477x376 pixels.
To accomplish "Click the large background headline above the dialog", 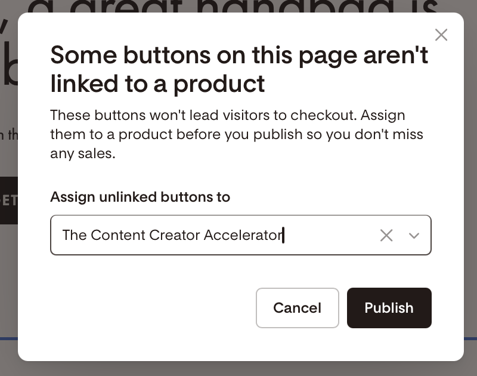I will point(233,6).
